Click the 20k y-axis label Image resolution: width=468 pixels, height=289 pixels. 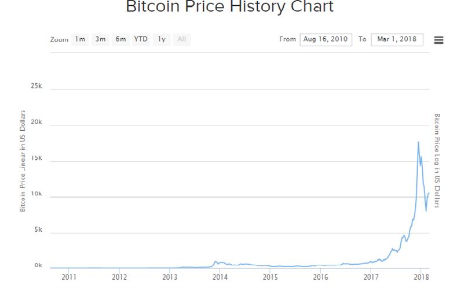coord(37,123)
